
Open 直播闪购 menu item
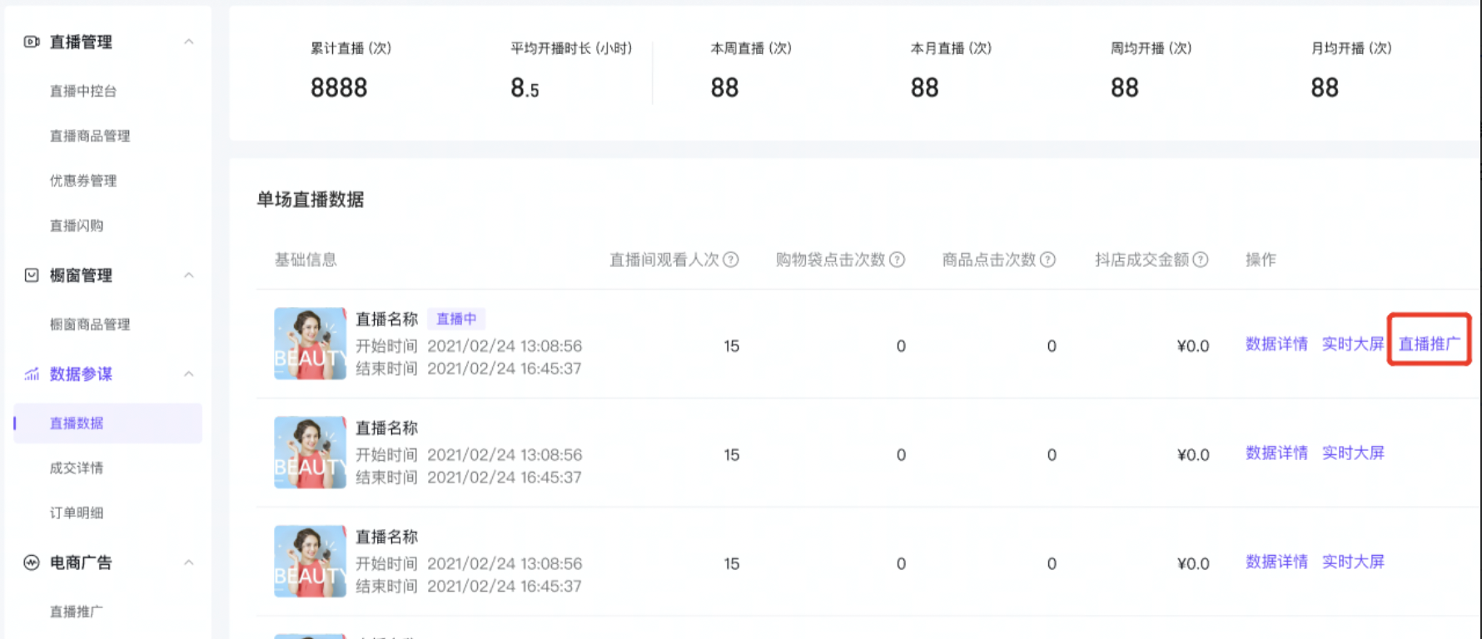click(77, 225)
